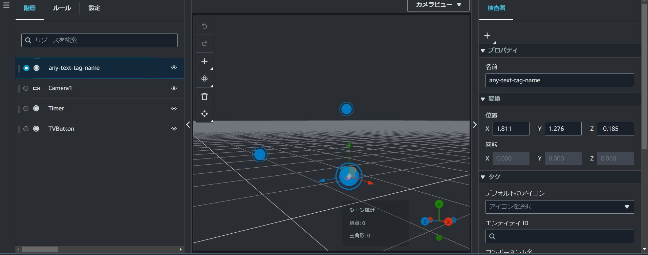Viewport: 648px width, 255px height.
Task: Select radio button for Camera1
Action: point(26,88)
